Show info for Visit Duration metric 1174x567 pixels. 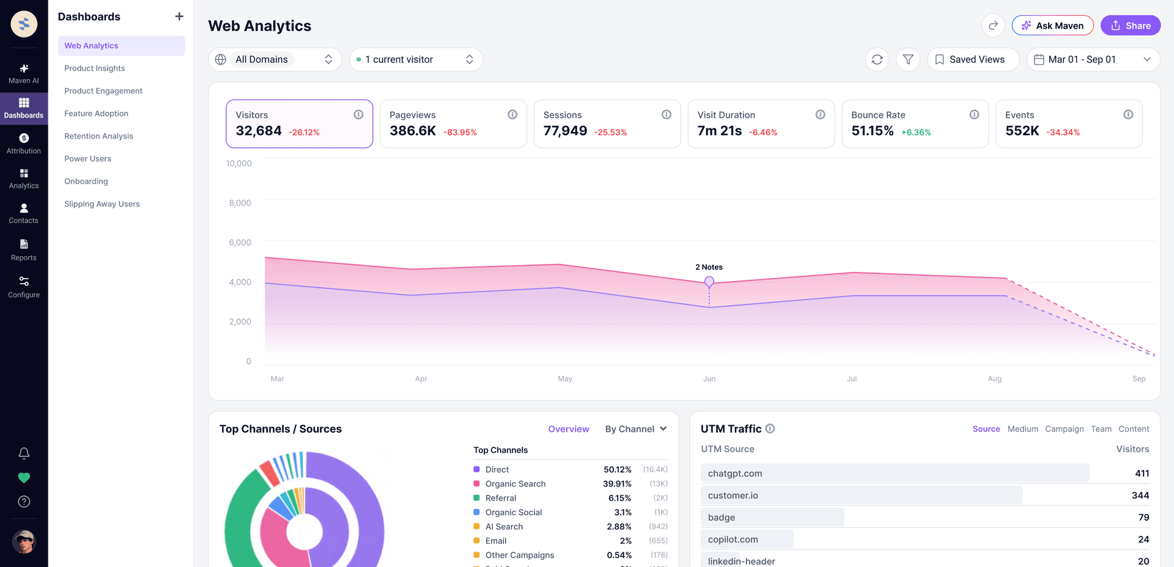click(821, 114)
